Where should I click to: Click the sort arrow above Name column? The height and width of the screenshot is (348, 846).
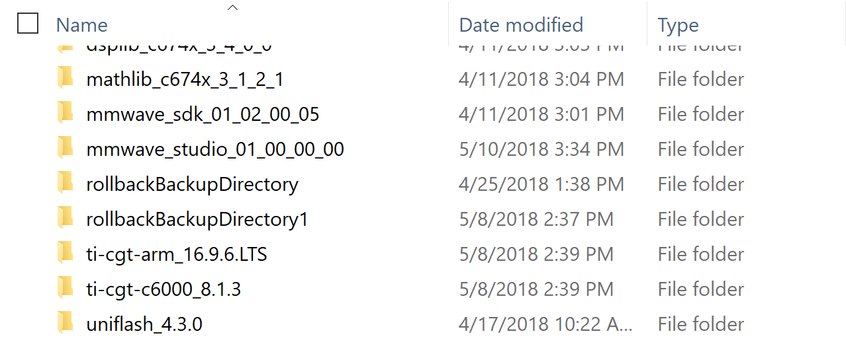(232, 8)
